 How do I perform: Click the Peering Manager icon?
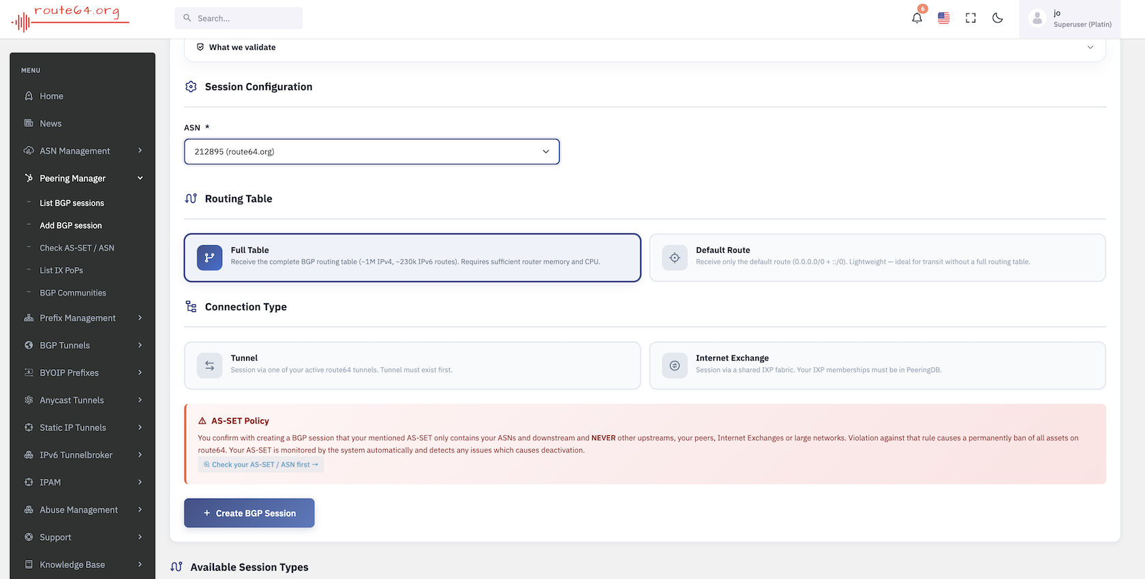(29, 178)
